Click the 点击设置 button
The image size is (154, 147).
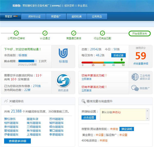pyautogui.click(x=89, y=117)
